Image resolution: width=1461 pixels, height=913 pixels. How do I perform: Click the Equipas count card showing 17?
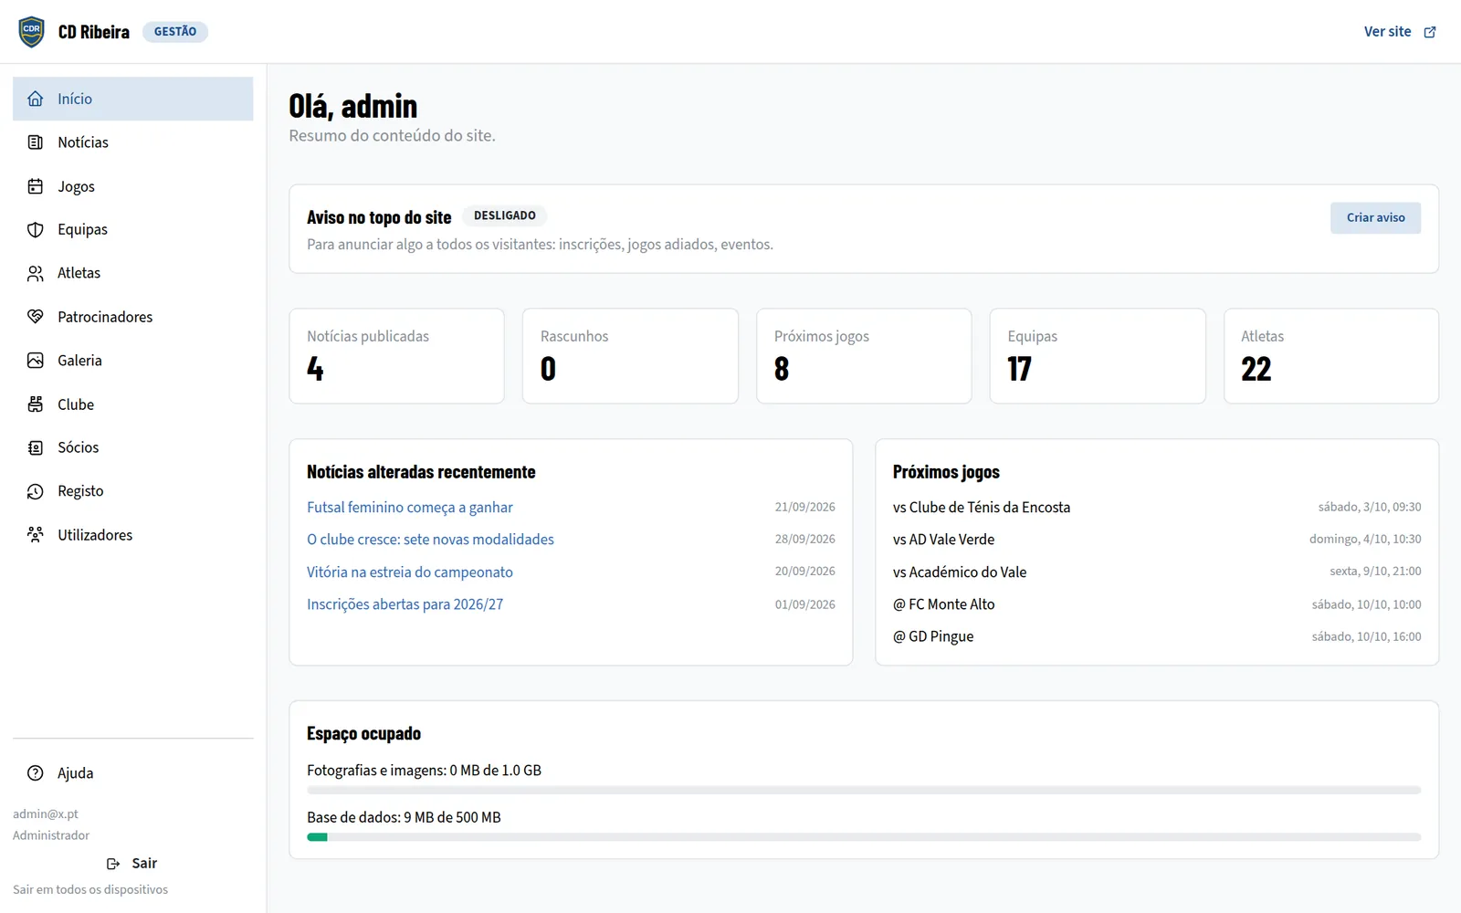tap(1098, 356)
